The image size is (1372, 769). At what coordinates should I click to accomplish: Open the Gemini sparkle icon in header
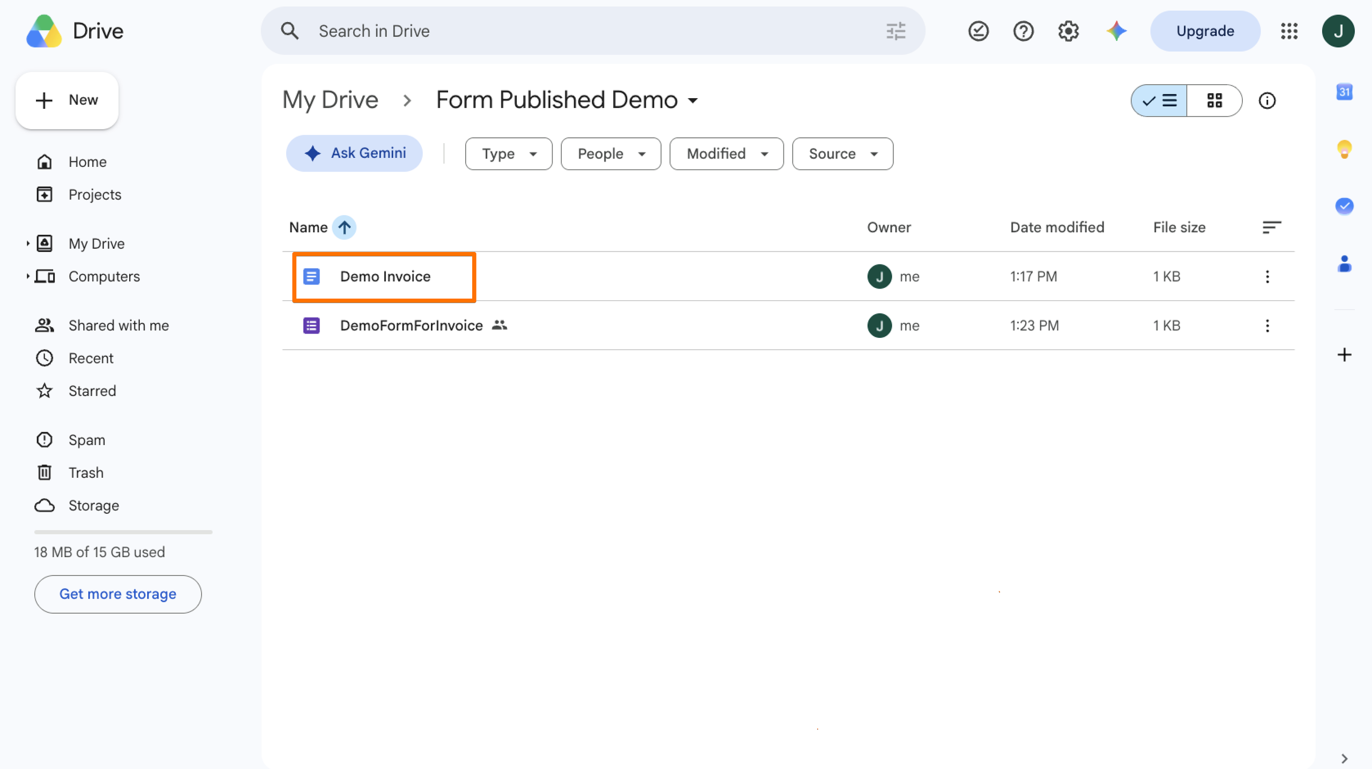pos(1116,31)
